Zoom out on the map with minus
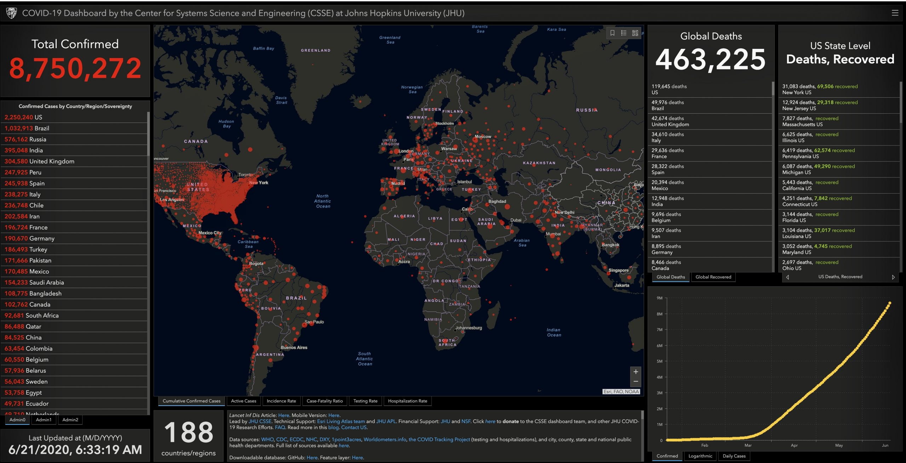 (x=636, y=382)
